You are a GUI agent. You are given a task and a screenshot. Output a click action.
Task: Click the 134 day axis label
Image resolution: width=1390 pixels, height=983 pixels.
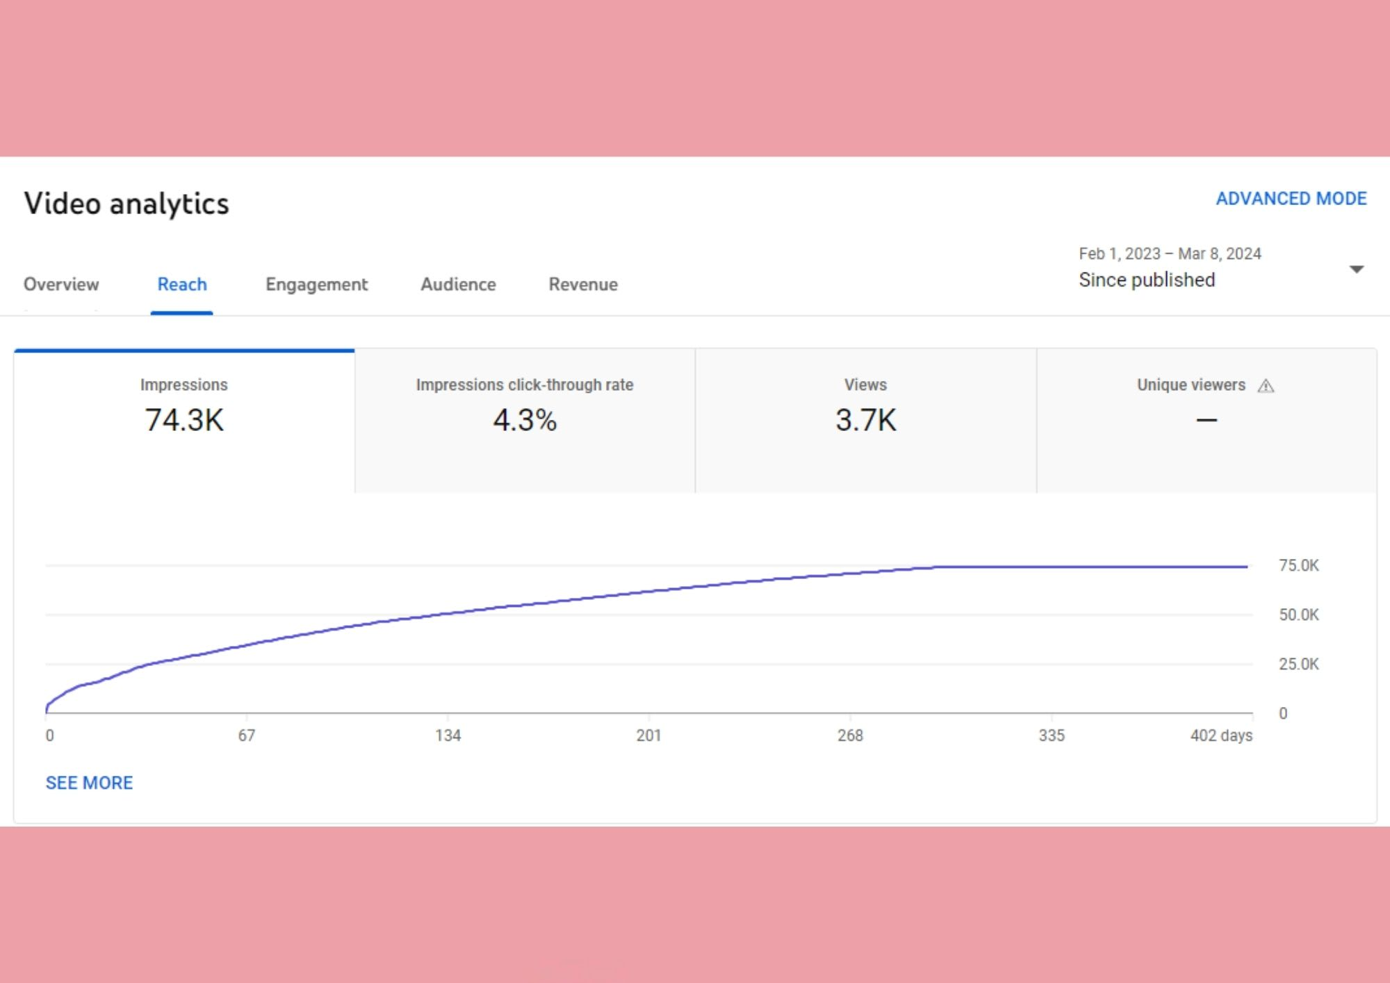click(x=448, y=736)
